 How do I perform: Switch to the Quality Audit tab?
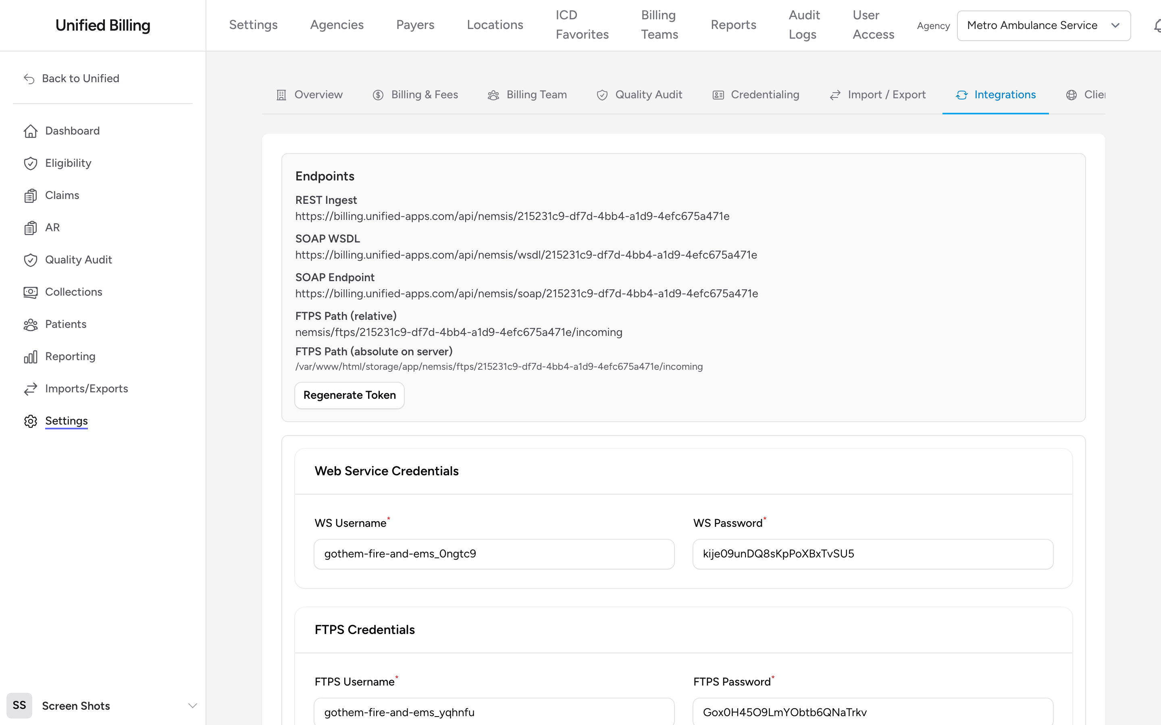[x=639, y=95]
